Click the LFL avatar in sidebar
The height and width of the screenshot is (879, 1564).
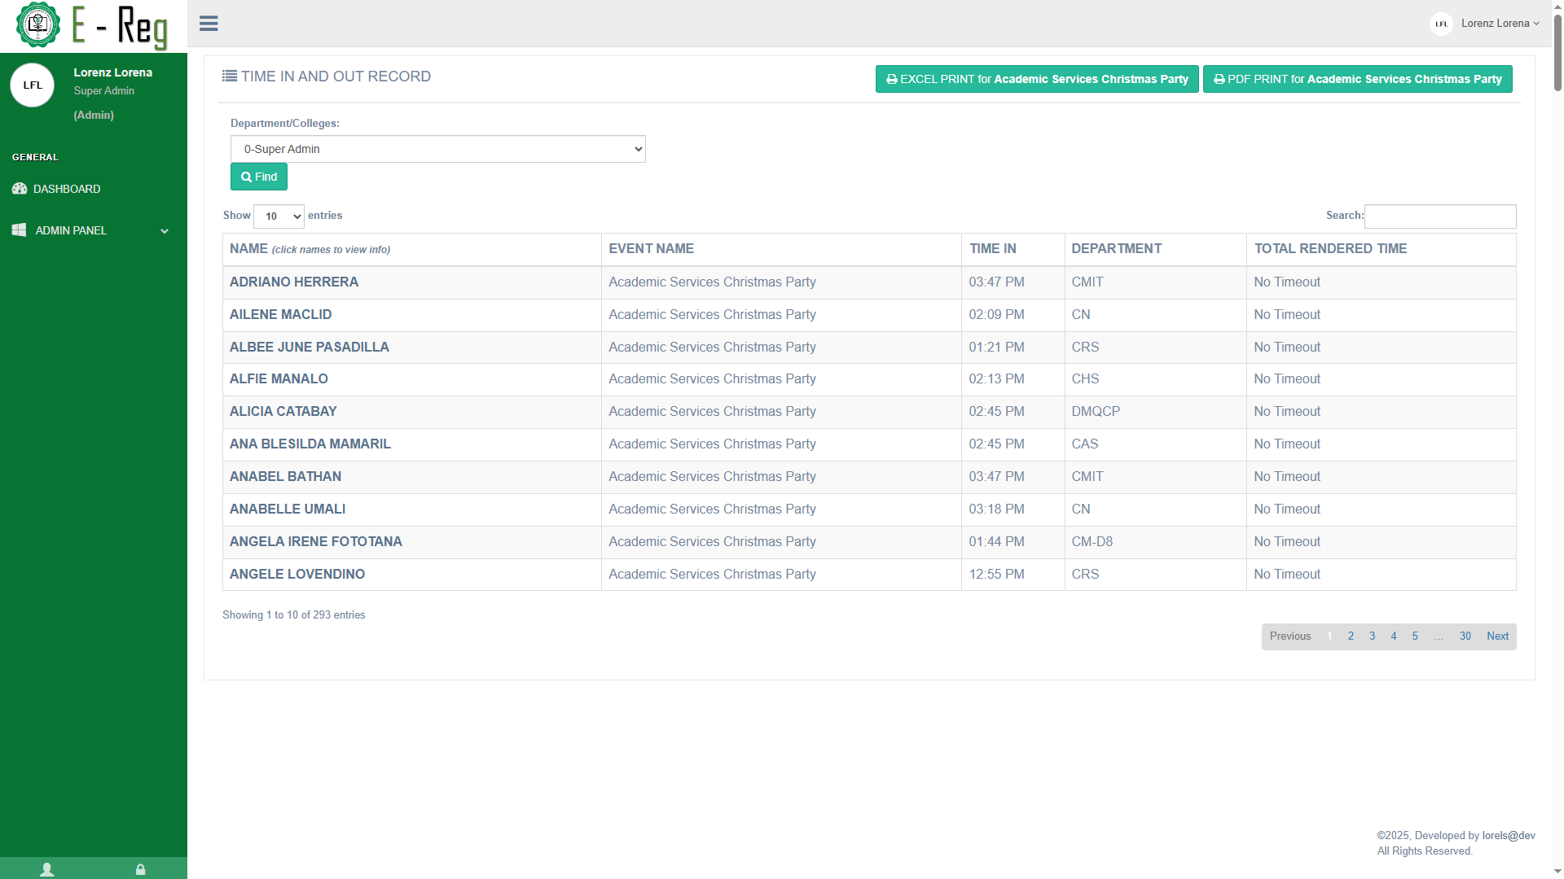(33, 85)
